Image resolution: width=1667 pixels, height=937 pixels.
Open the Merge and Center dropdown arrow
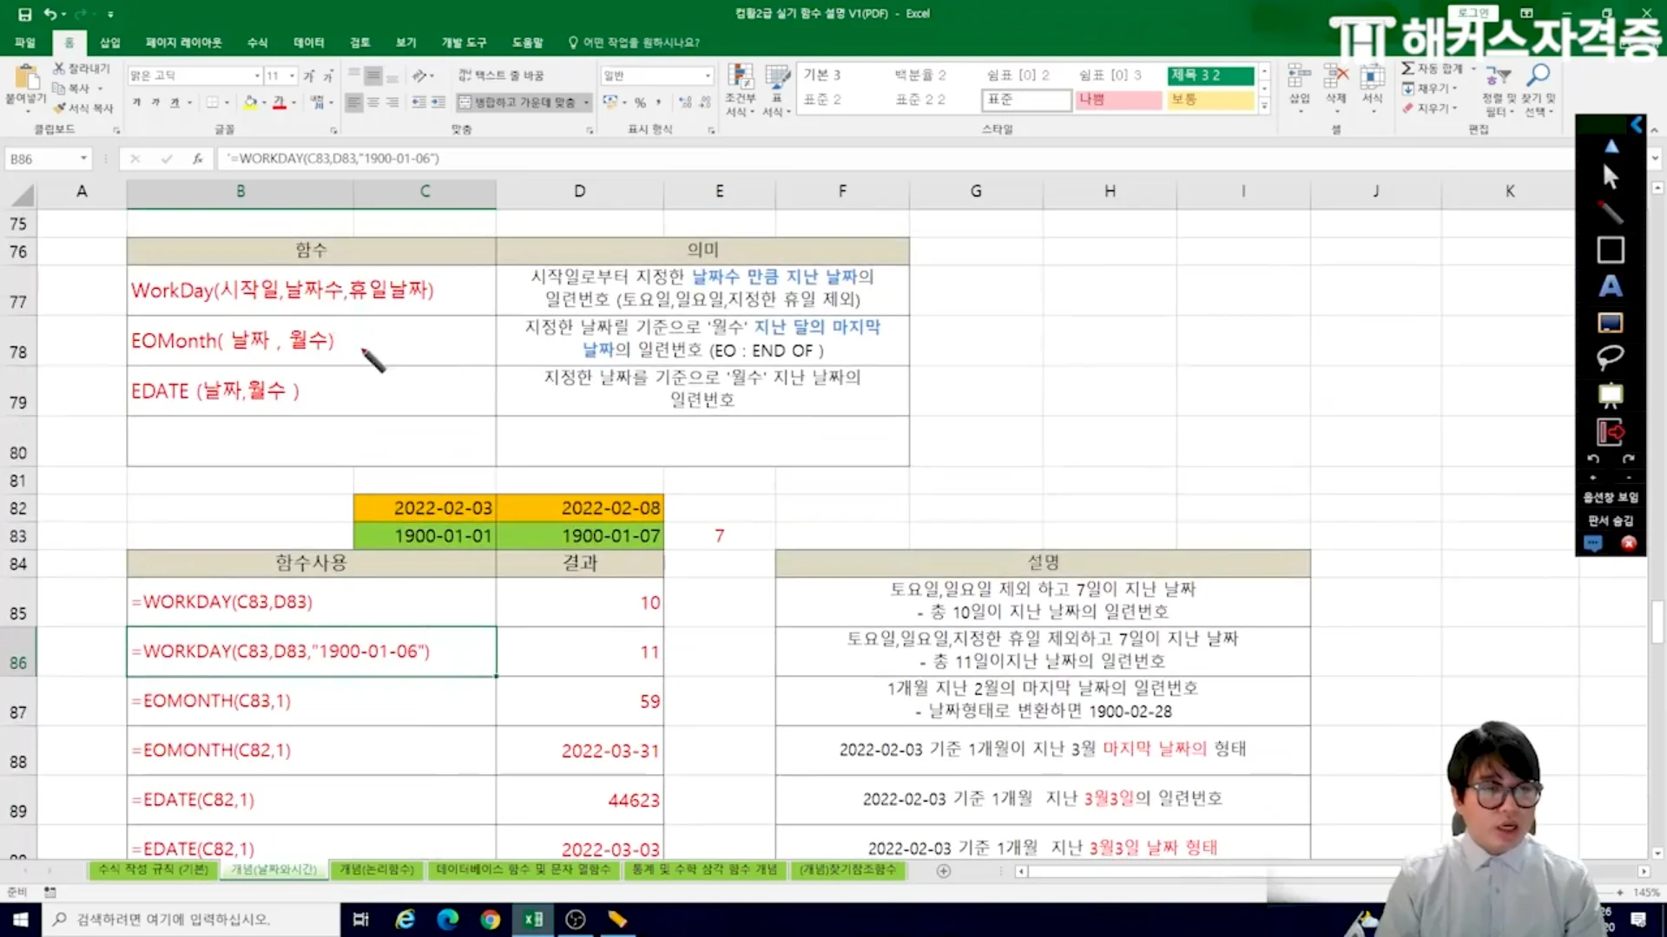click(586, 102)
